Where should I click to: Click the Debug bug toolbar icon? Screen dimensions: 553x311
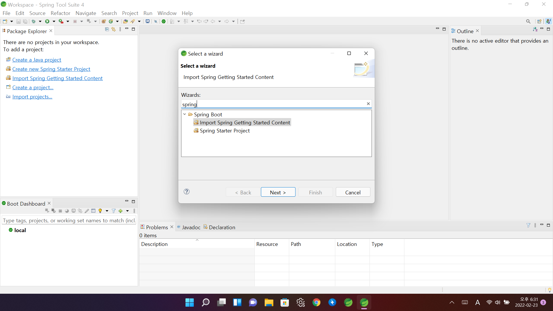[x=34, y=21]
